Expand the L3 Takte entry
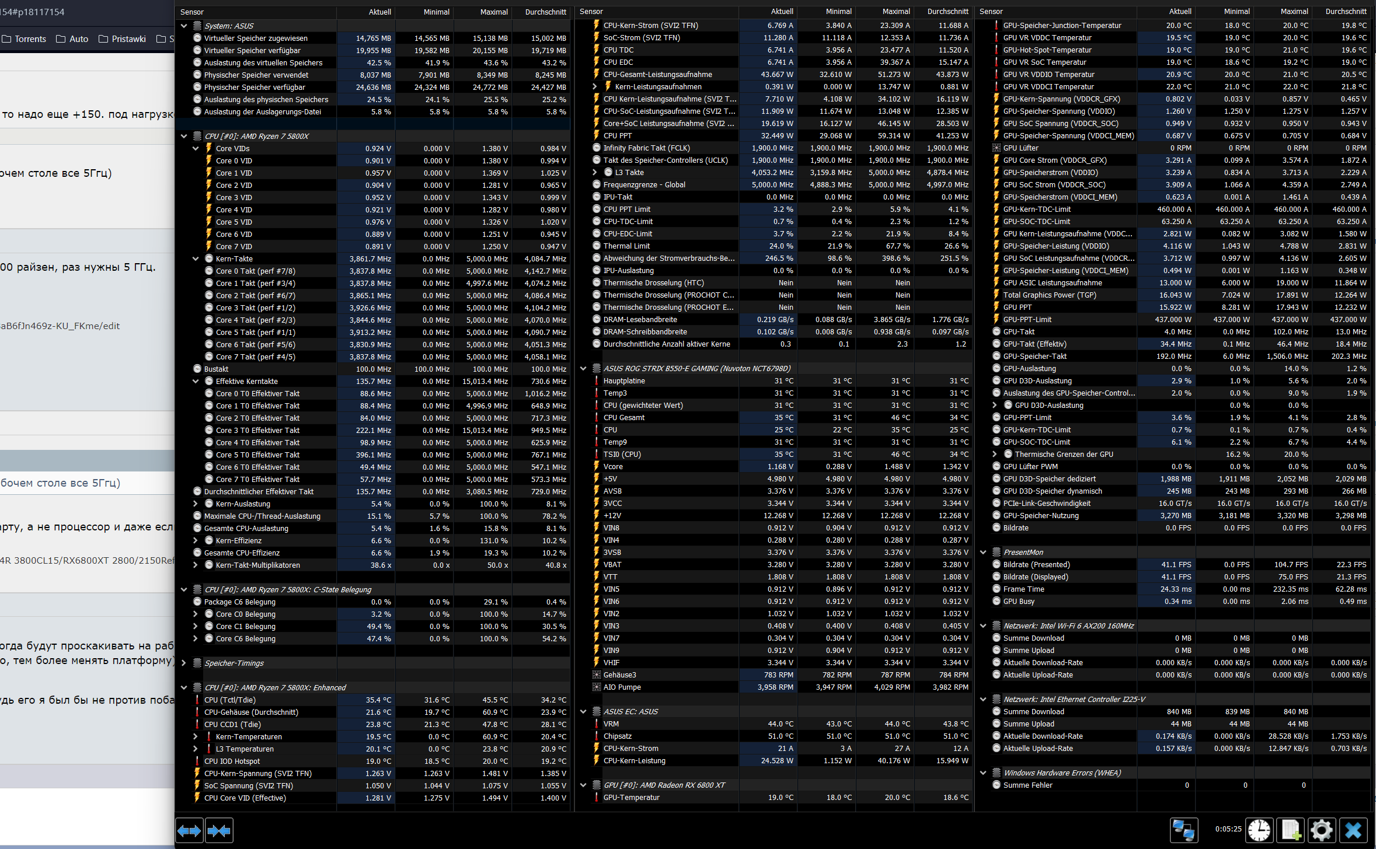This screenshot has width=1376, height=849. click(x=595, y=172)
